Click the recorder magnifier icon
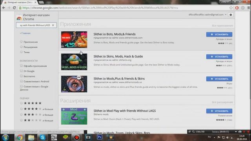Viewport: 251px width, 141px height. point(193,132)
